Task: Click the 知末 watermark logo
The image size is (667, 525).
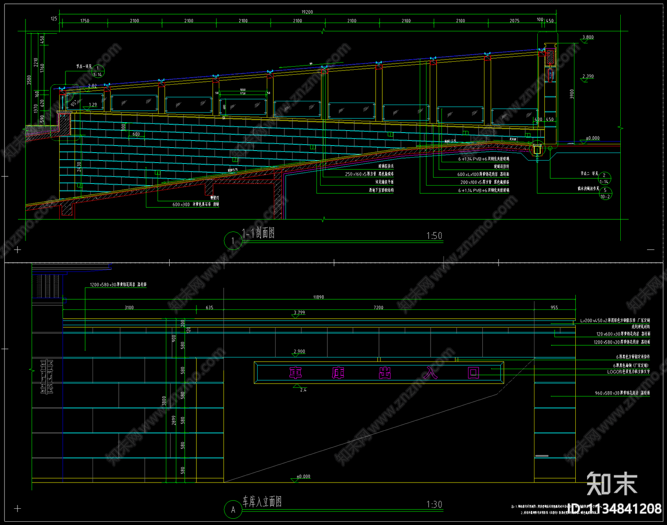Action: pyautogui.click(x=612, y=484)
